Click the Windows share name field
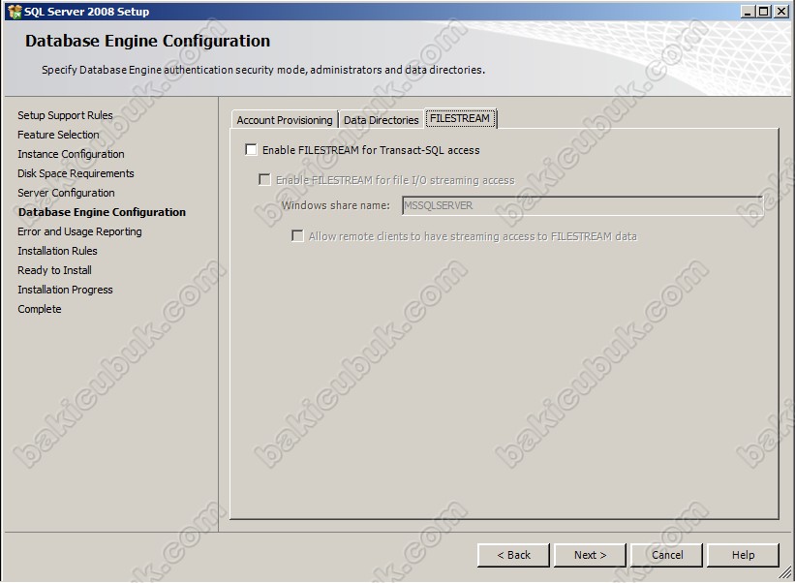The height and width of the screenshot is (583, 795). (583, 205)
